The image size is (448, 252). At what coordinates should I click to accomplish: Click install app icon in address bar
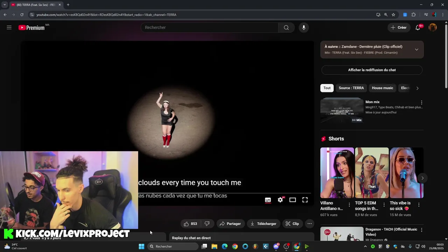click(x=378, y=15)
